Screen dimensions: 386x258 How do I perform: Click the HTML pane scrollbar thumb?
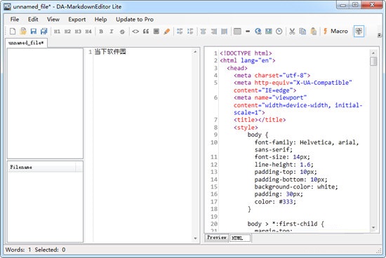click(x=373, y=61)
